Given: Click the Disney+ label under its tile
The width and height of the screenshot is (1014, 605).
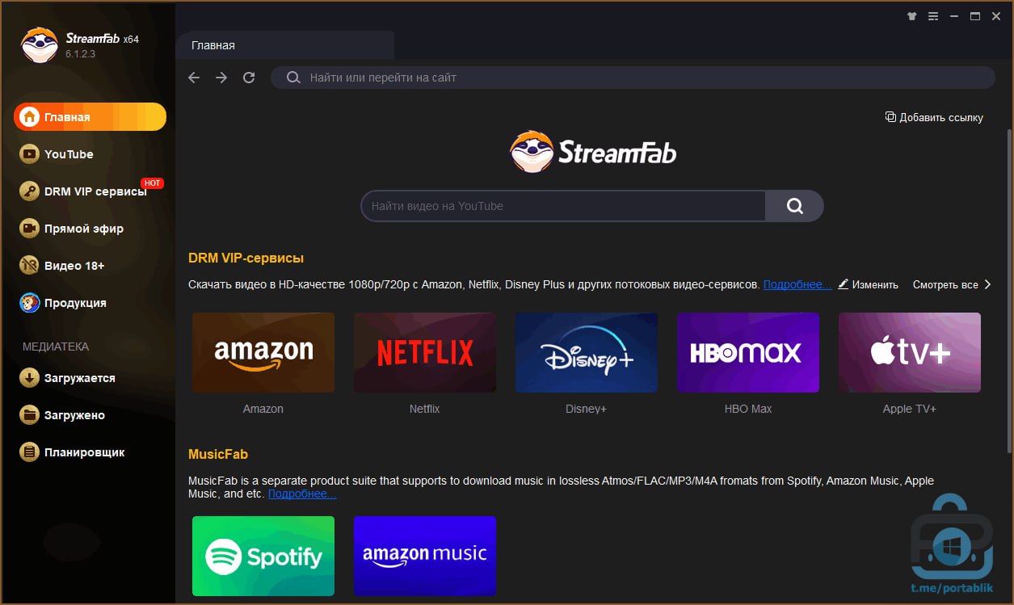Looking at the screenshot, I should coord(587,409).
